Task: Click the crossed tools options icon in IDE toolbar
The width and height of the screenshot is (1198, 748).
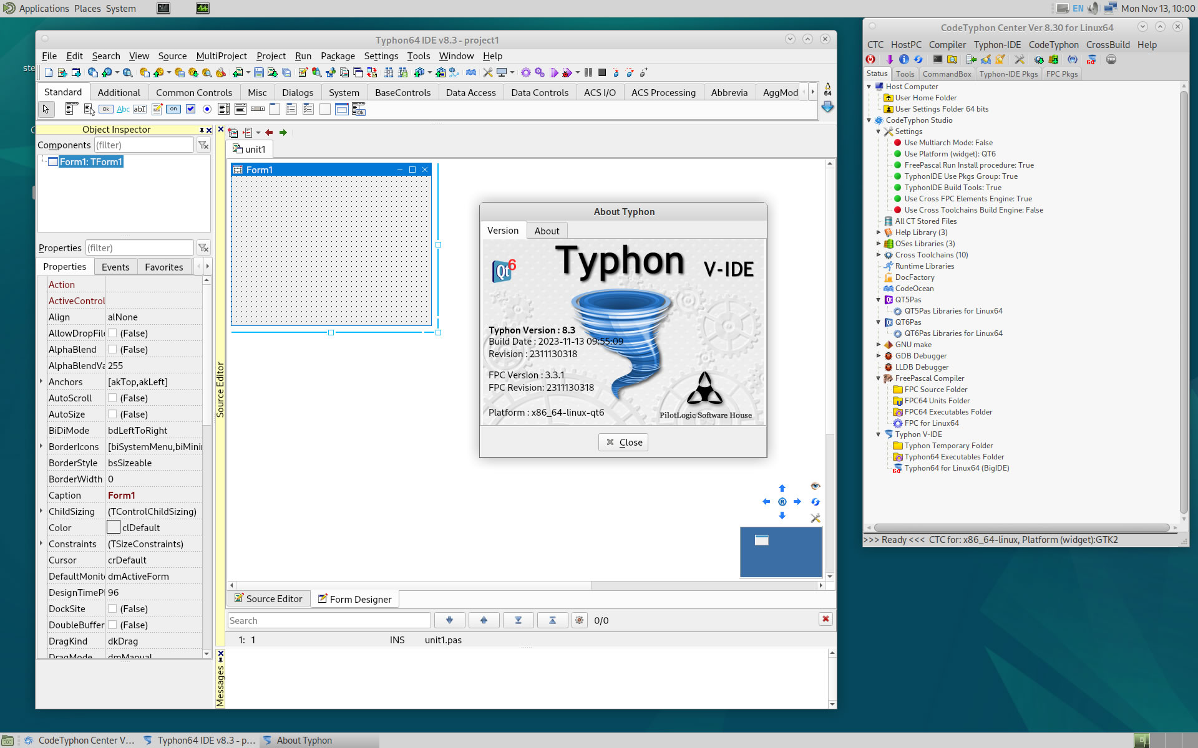Action: click(x=487, y=72)
